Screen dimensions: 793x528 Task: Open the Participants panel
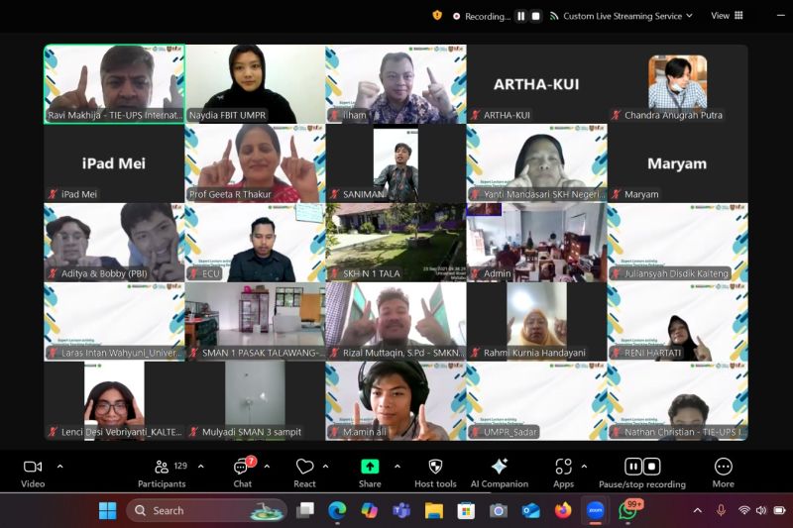pyautogui.click(x=162, y=474)
